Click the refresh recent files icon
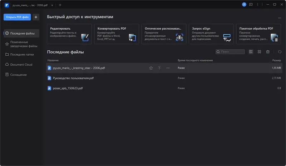The width and height of the screenshot is (286, 166). [280, 52]
